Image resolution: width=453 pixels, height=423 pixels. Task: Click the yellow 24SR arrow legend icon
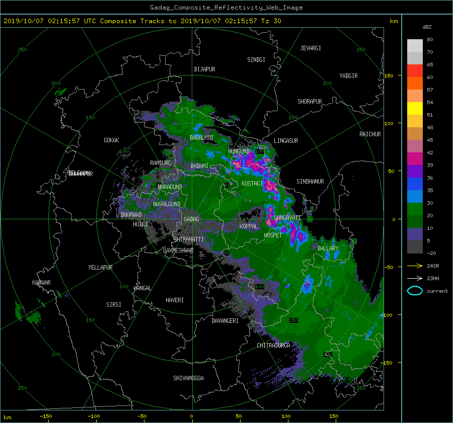(x=415, y=266)
